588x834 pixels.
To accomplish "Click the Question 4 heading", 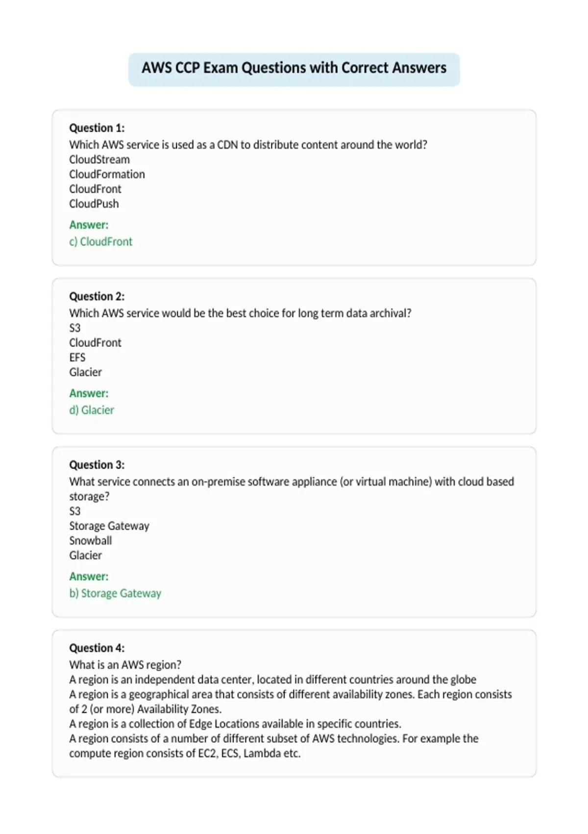I will click(x=97, y=648).
